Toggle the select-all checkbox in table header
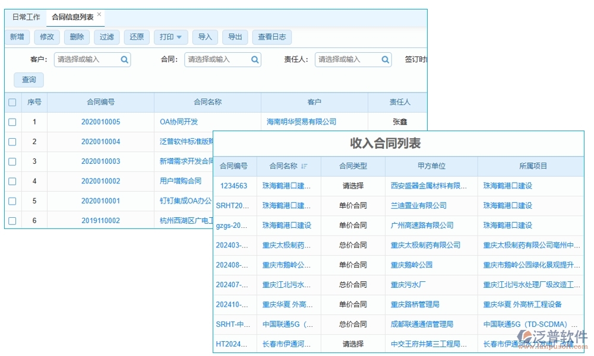 point(12,102)
